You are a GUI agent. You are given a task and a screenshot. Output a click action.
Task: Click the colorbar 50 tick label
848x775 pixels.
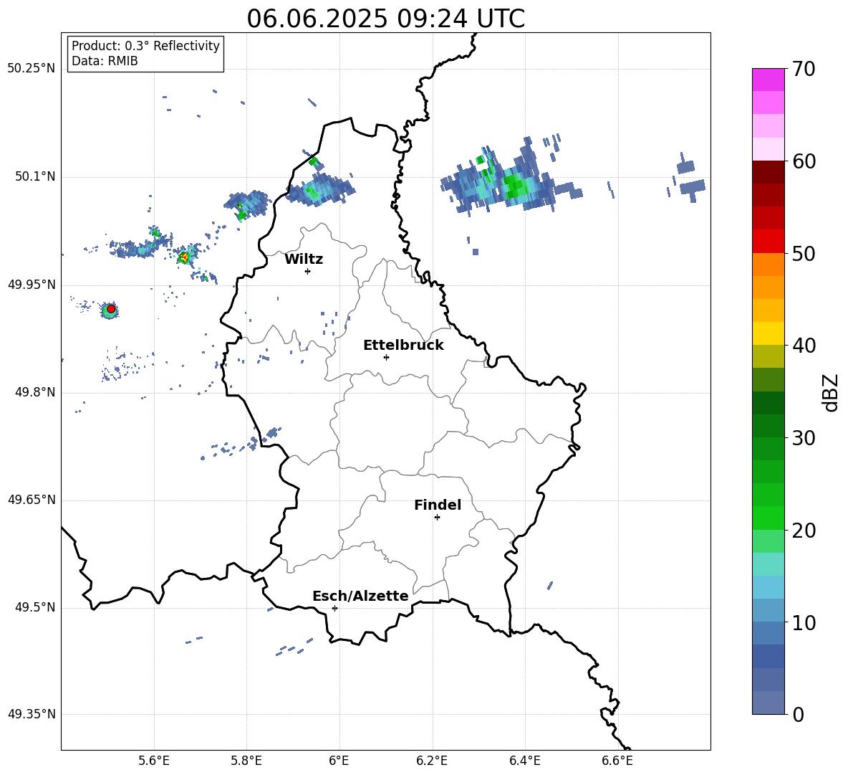(x=804, y=254)
